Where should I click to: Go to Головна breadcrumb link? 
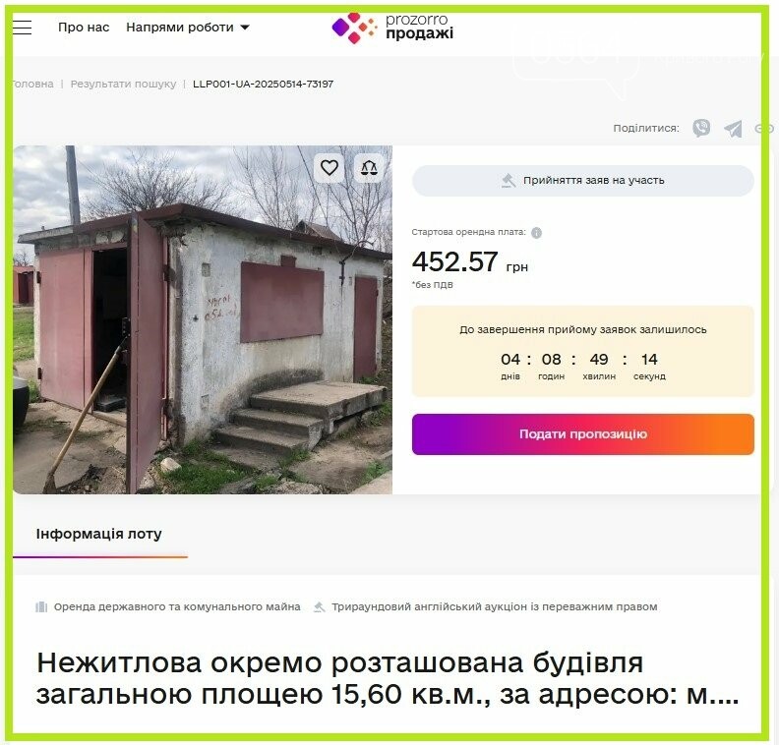click(32, 84)
